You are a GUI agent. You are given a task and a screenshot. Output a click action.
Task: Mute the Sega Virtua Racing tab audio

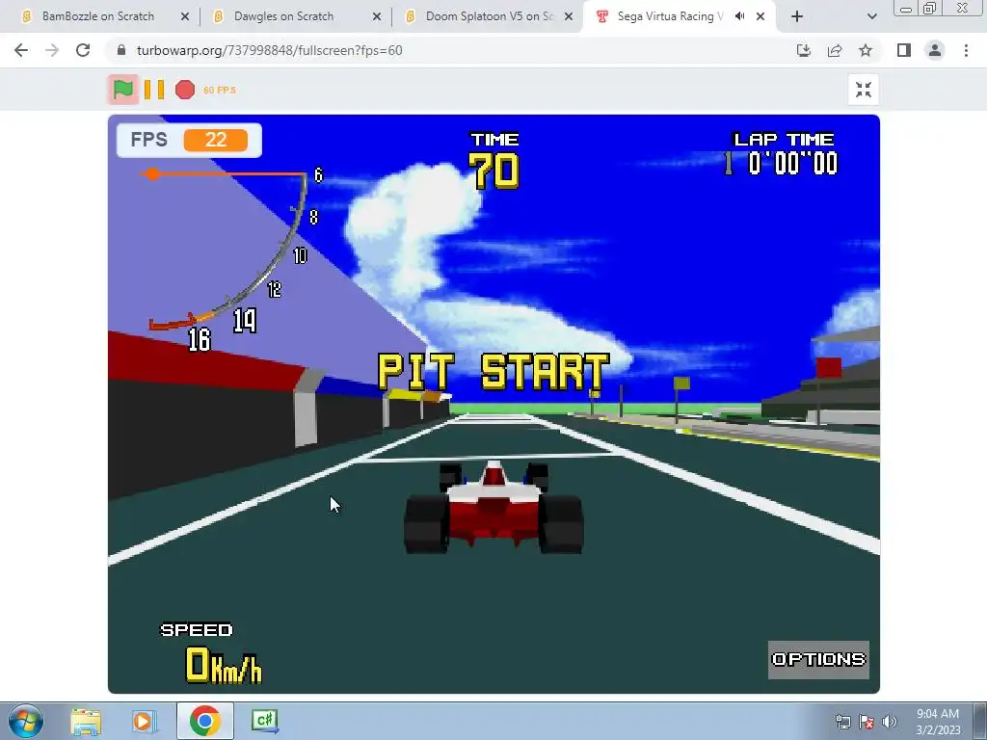tap(740, 16)
